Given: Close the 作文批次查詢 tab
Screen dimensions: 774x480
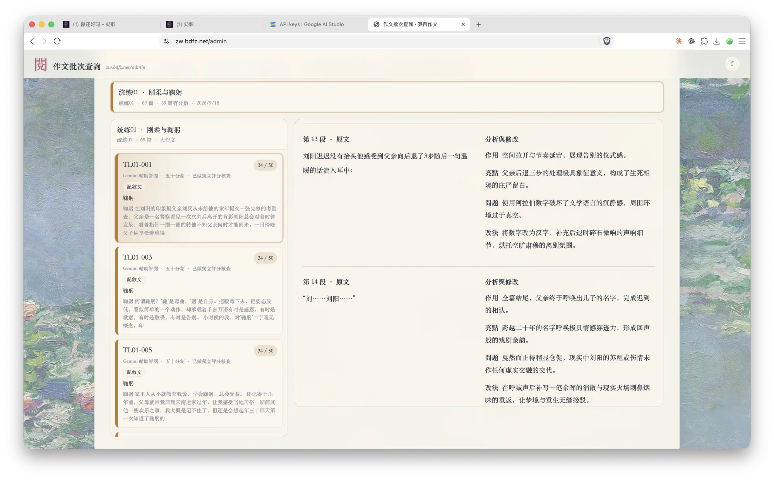Looking at the screenshot, I should tap(463, 24).
